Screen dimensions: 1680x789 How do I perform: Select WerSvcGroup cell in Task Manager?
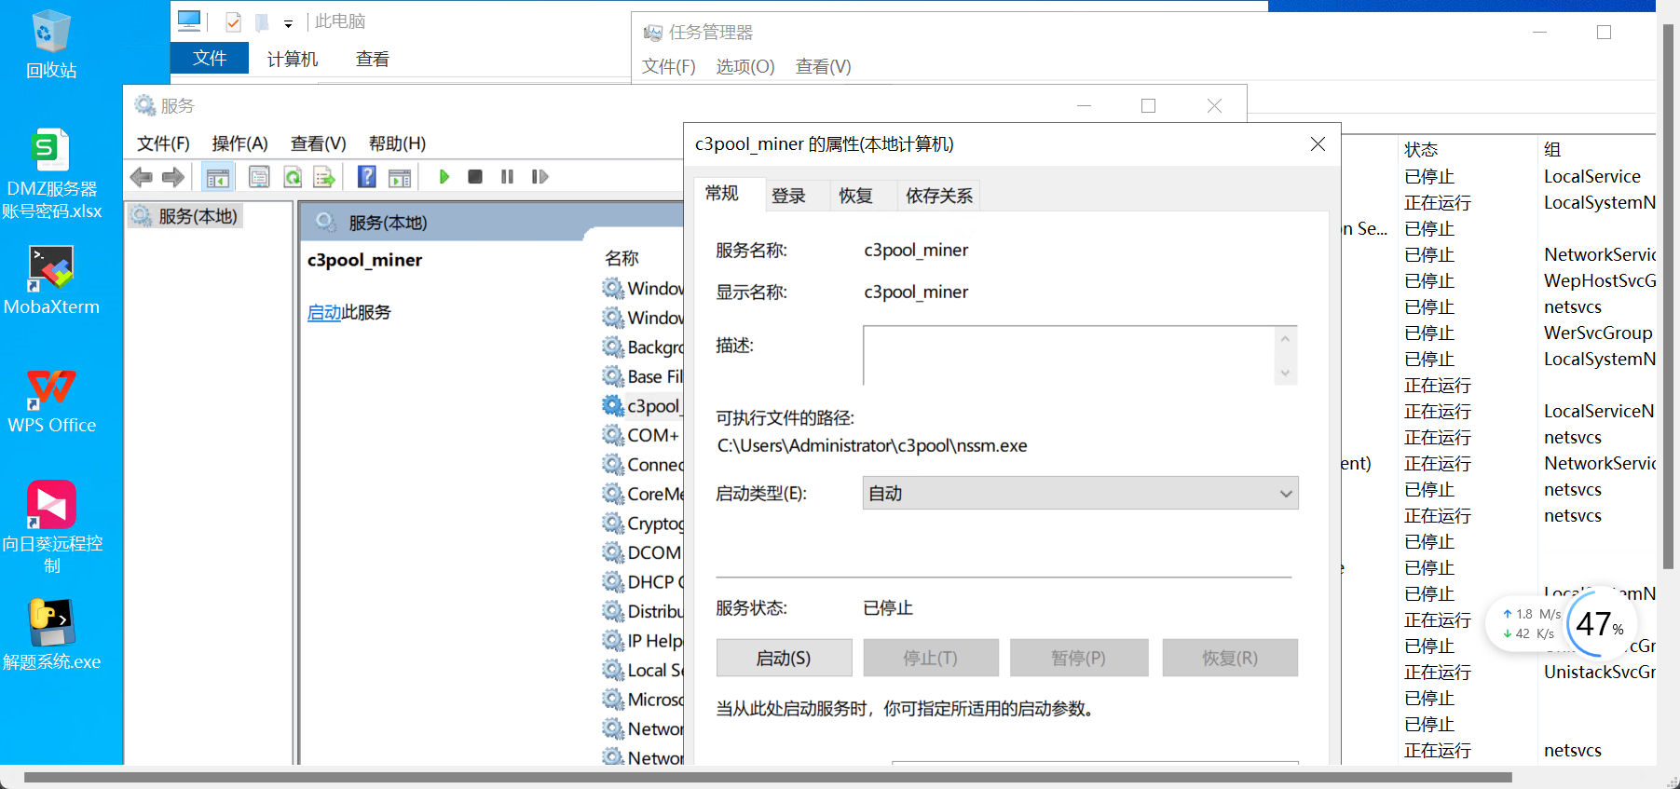point(1598,333)
